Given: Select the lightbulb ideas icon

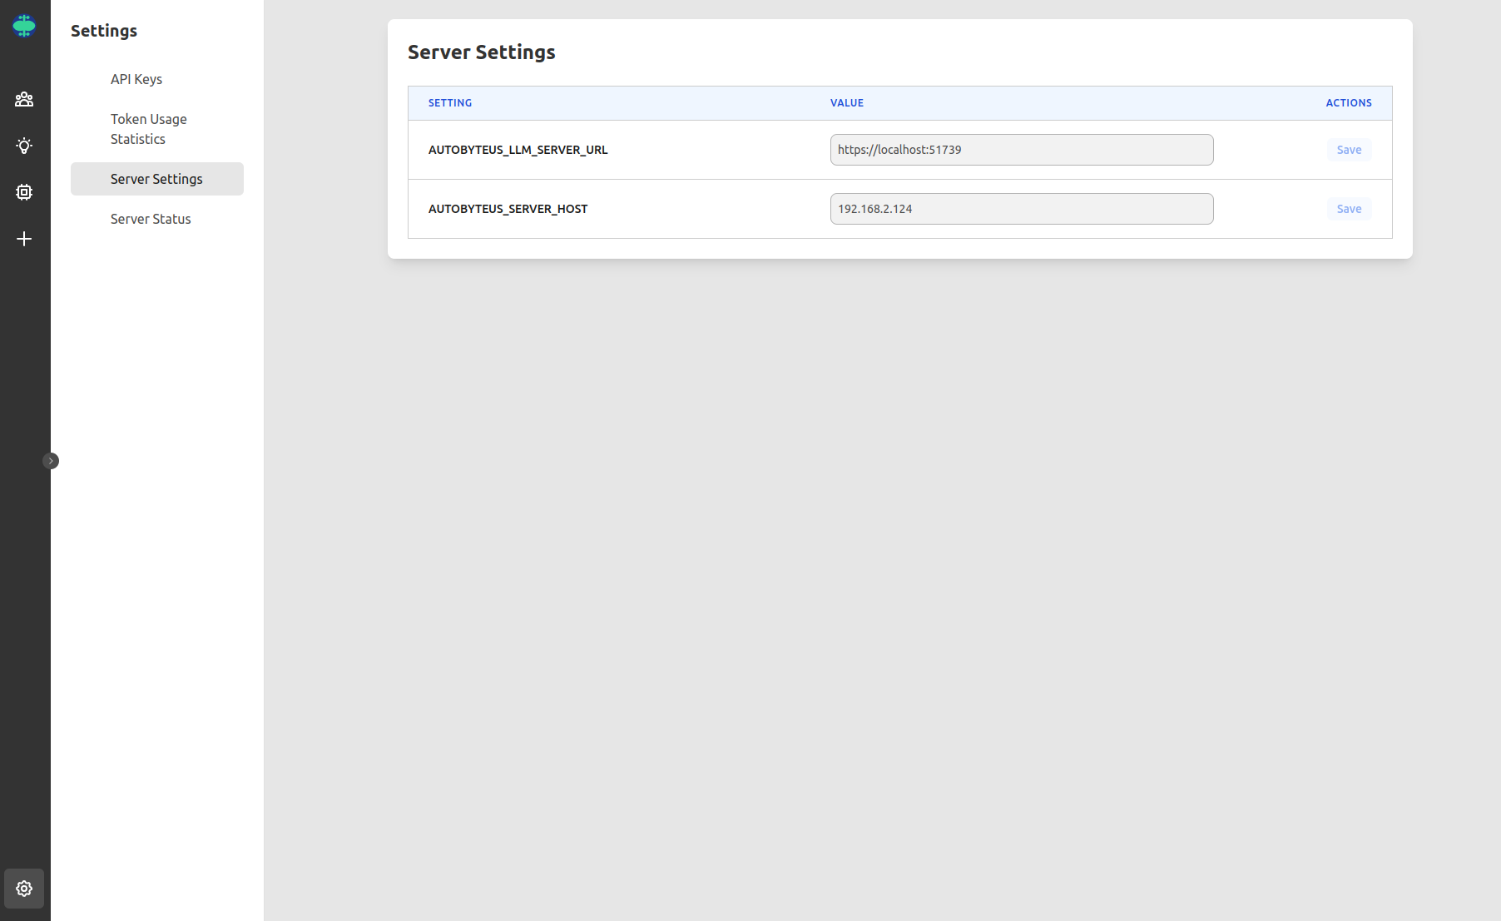Looking at the screenshot, I should click(24, 146).
